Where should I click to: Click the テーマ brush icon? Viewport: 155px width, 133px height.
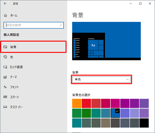pyautogui.click(x=5, y=77)
